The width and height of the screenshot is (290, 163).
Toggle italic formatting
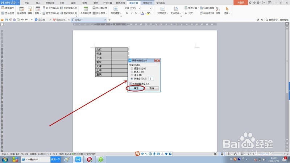pos(132,13)
